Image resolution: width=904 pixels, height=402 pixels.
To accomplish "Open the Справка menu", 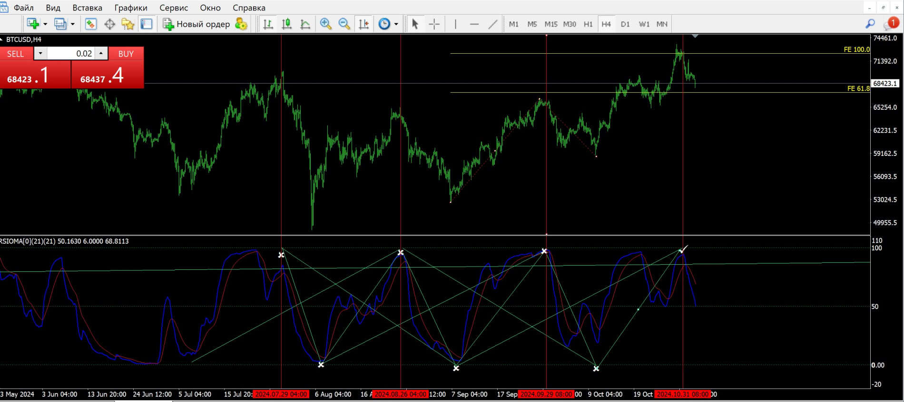I will point(249,8).
